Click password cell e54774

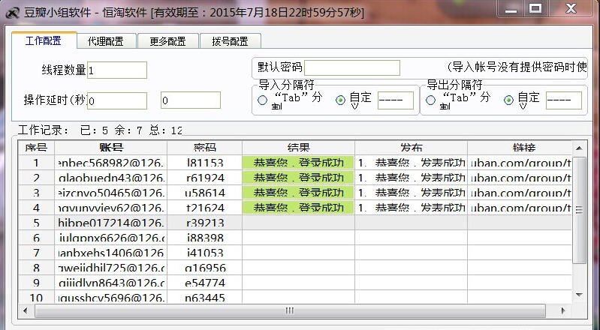point(205,283)
